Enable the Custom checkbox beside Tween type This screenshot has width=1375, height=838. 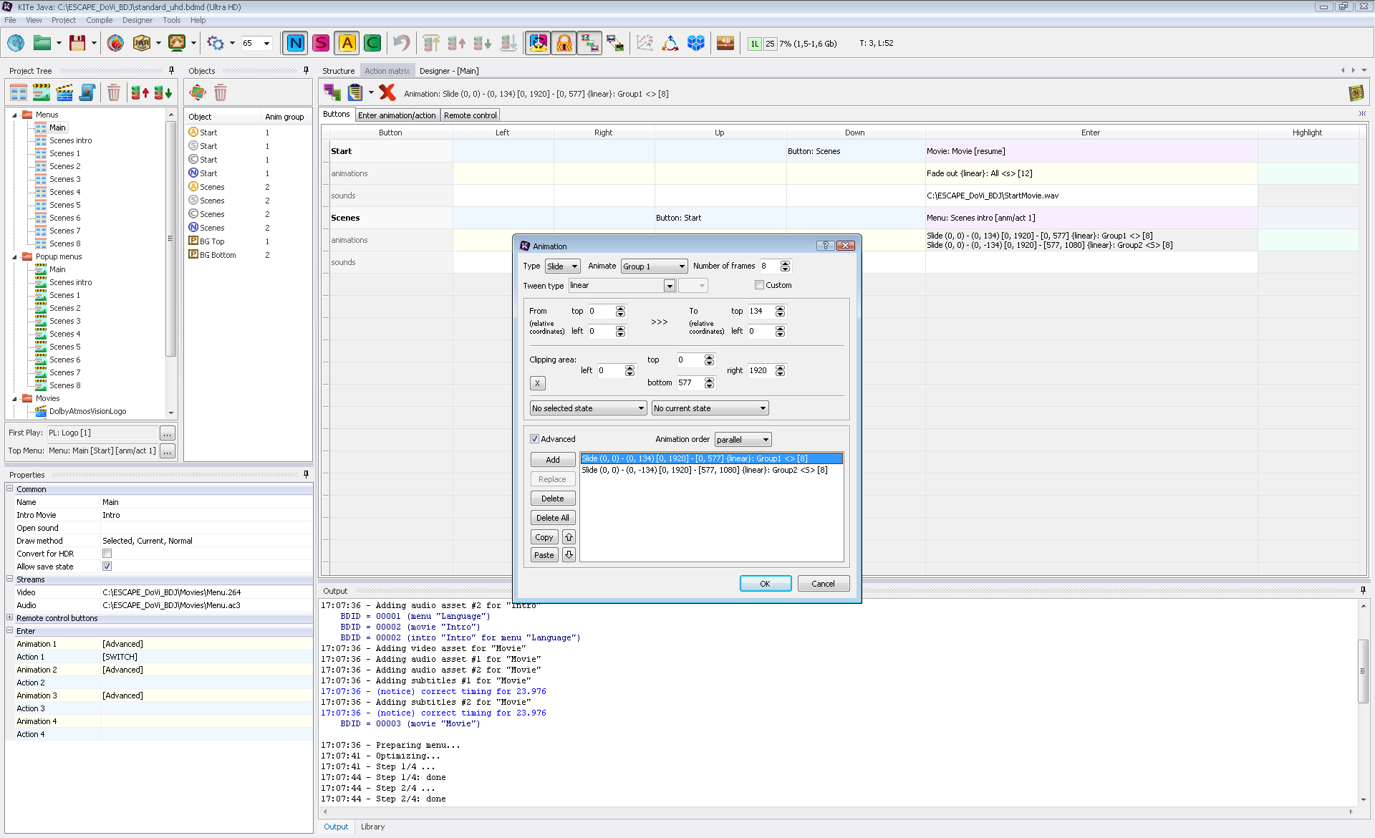point(759,285)
